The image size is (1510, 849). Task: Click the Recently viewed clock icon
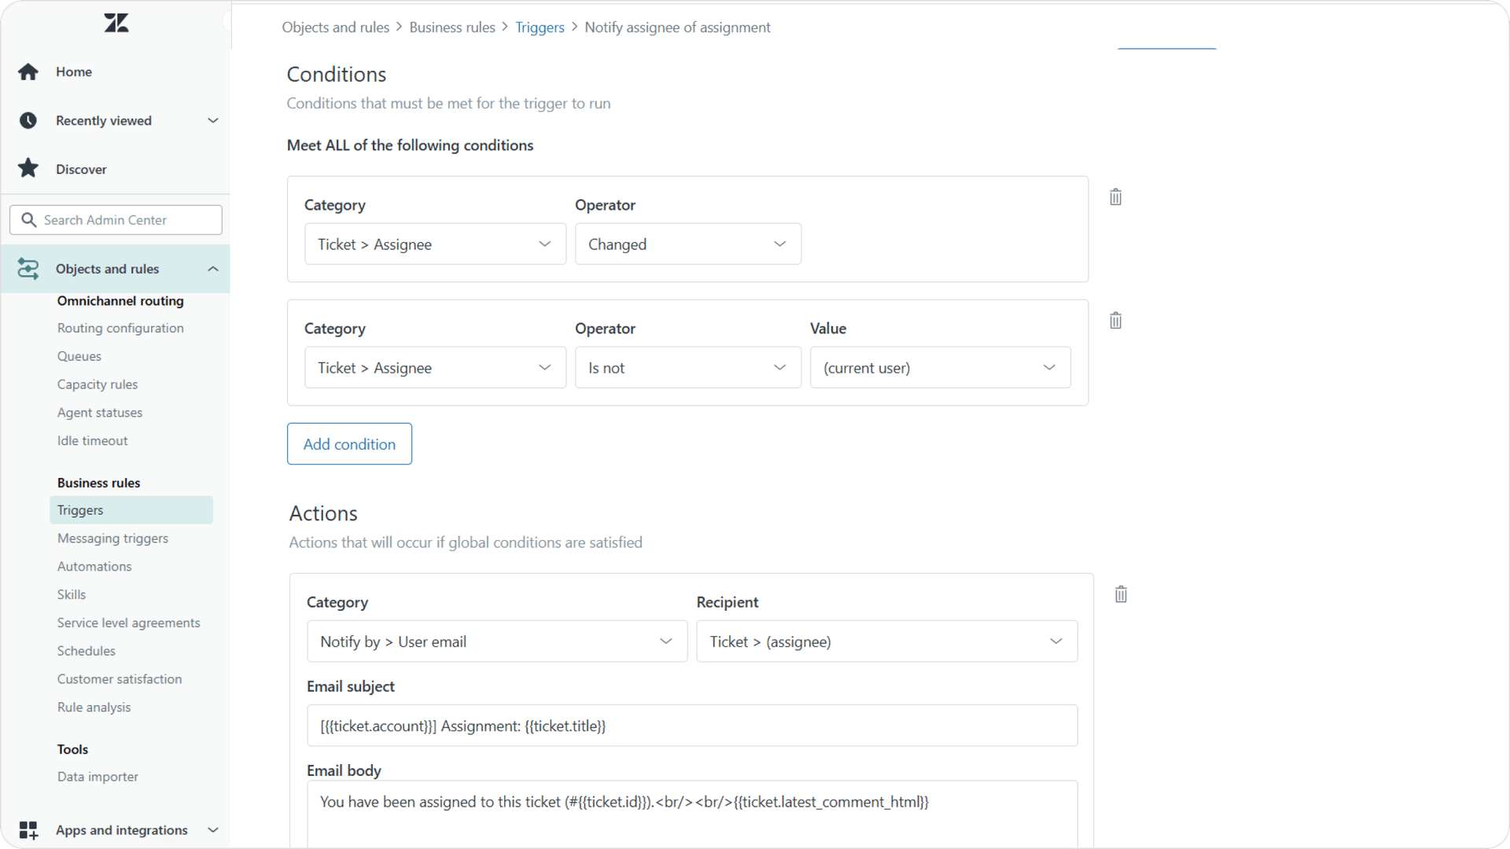[28, 120]
